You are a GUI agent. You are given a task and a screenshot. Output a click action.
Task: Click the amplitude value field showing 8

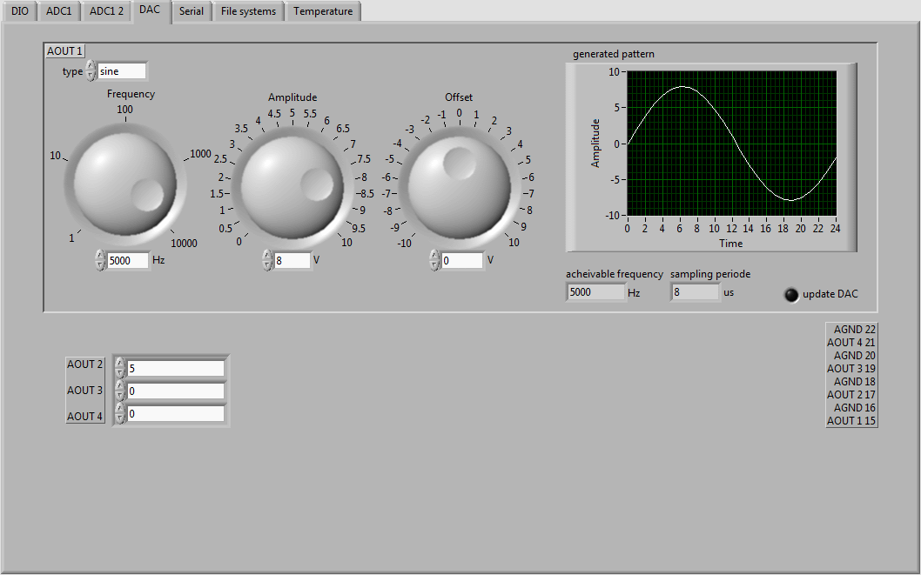[292, 260]
